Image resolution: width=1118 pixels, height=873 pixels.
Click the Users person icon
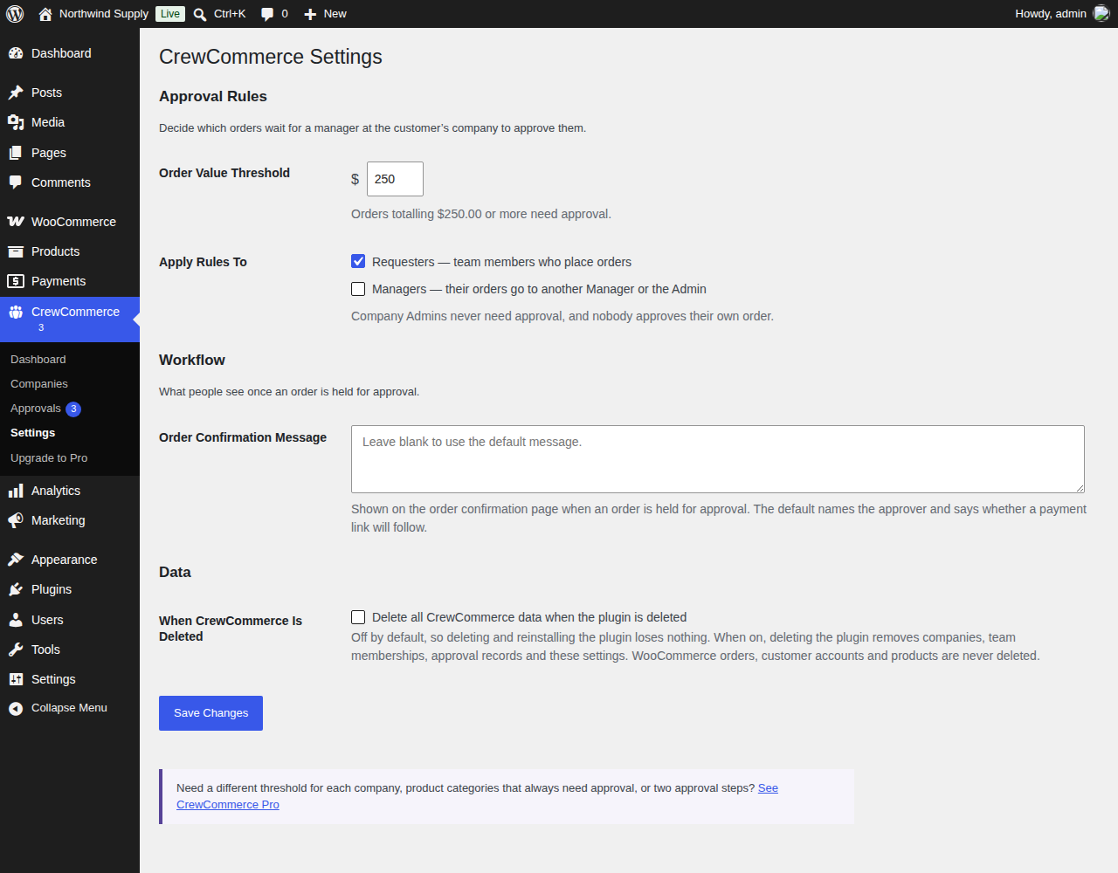[16, 620]
